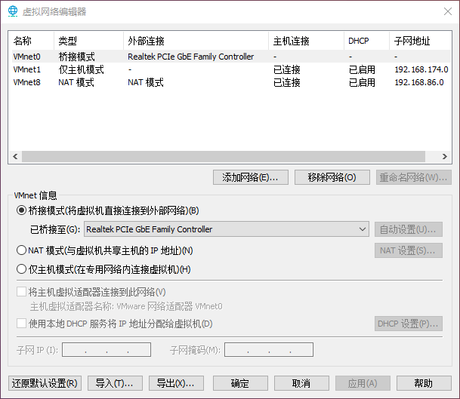
Task: Click 已启用 DHCP cell in VMnet8 row
Action: [x=362, y=82]
